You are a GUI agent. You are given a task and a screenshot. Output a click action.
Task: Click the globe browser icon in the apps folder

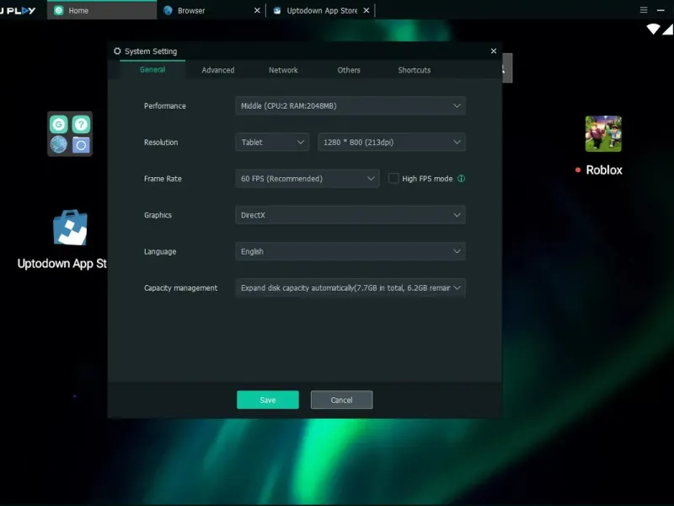(58, 144)
